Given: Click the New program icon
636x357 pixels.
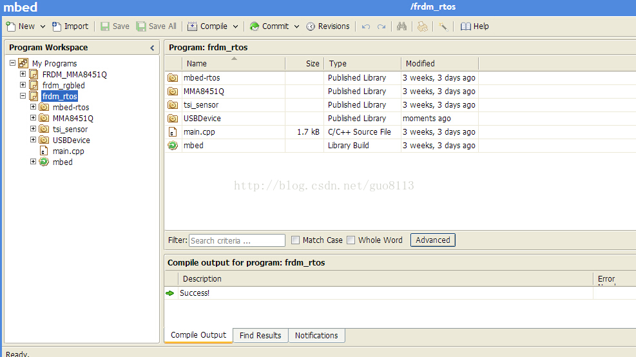Looking at the screenshot, I should [x=11, y=26].
